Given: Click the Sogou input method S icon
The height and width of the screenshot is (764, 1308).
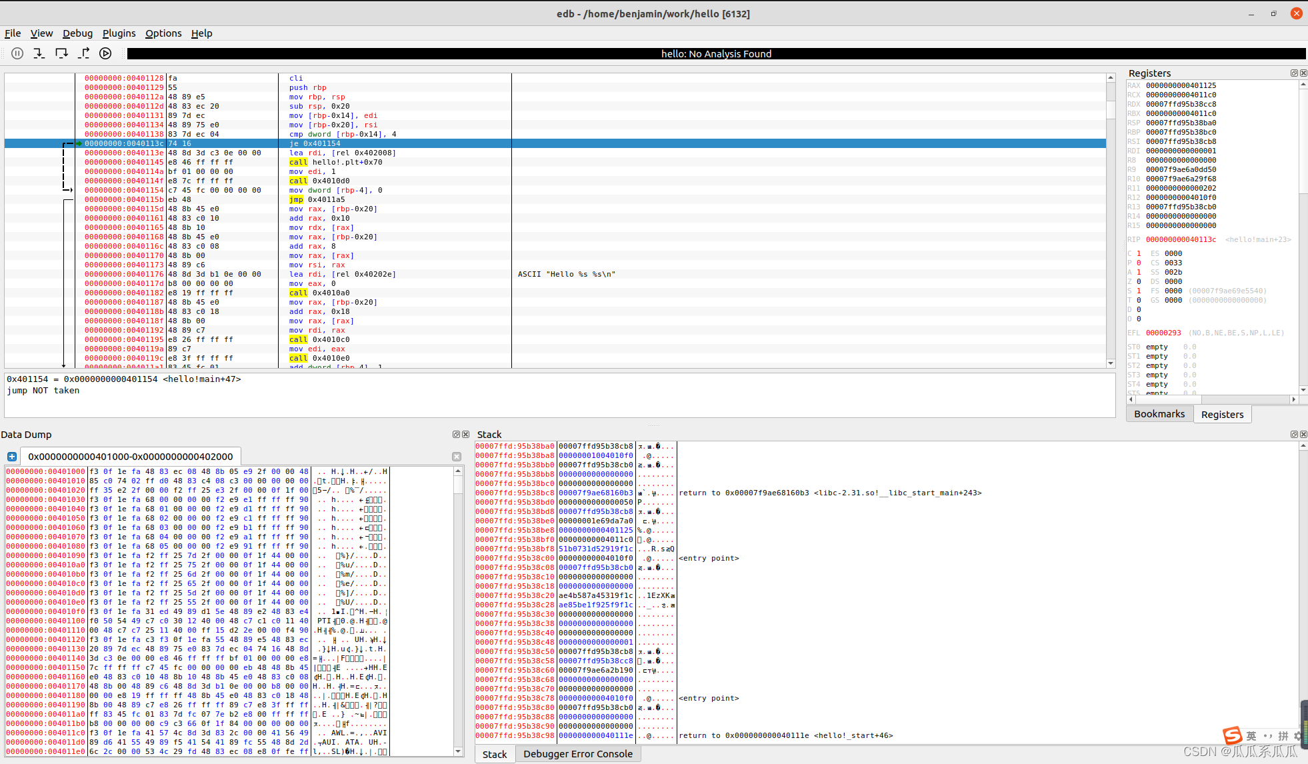Looking at the screenshot, I should (x=1232, y=735).
